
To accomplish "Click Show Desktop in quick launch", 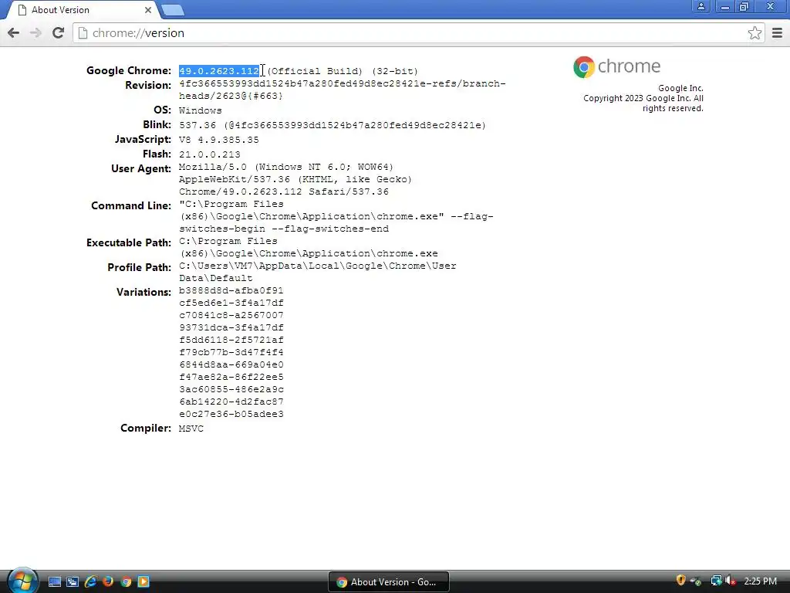I will click(x=55, y=582).
